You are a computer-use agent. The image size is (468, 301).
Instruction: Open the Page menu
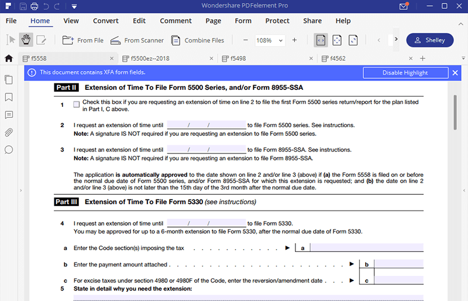coord(213,21)
